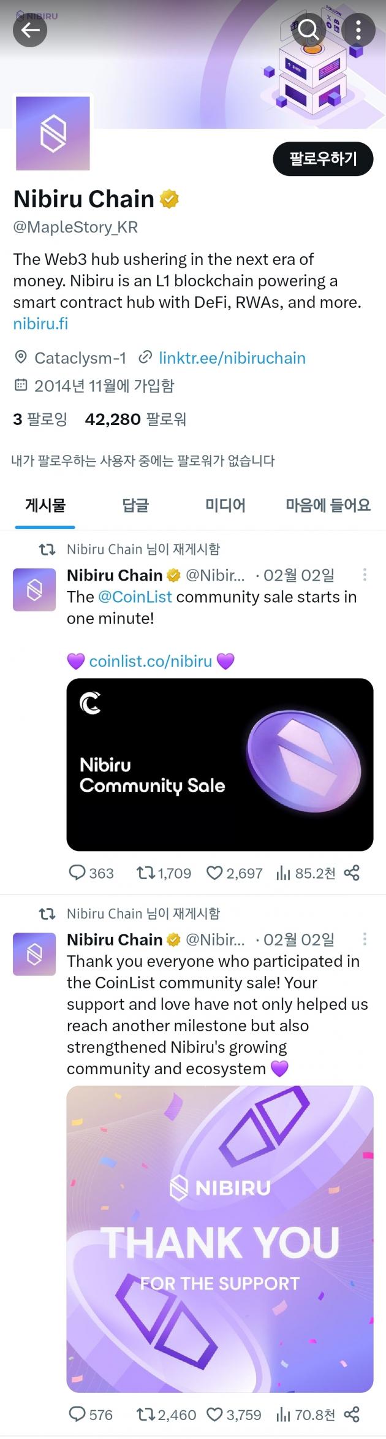Like the thank-you tweet from Nibiru Chain
386x1439 pixels.
(215, 1414)
